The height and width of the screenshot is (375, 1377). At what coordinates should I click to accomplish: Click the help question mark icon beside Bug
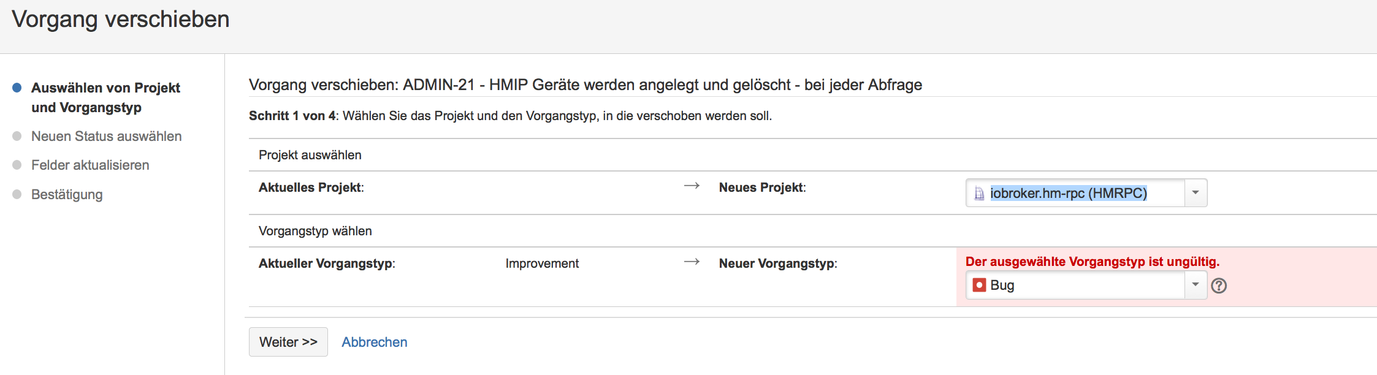pyautogui.click(x=1219, y=286)
